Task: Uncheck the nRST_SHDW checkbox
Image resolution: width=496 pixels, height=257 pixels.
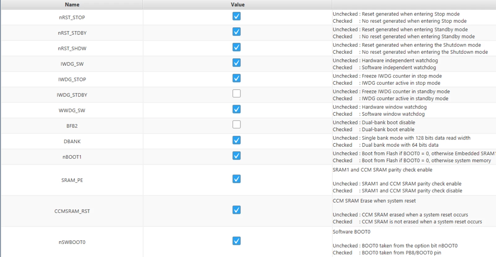Action: 237,47
